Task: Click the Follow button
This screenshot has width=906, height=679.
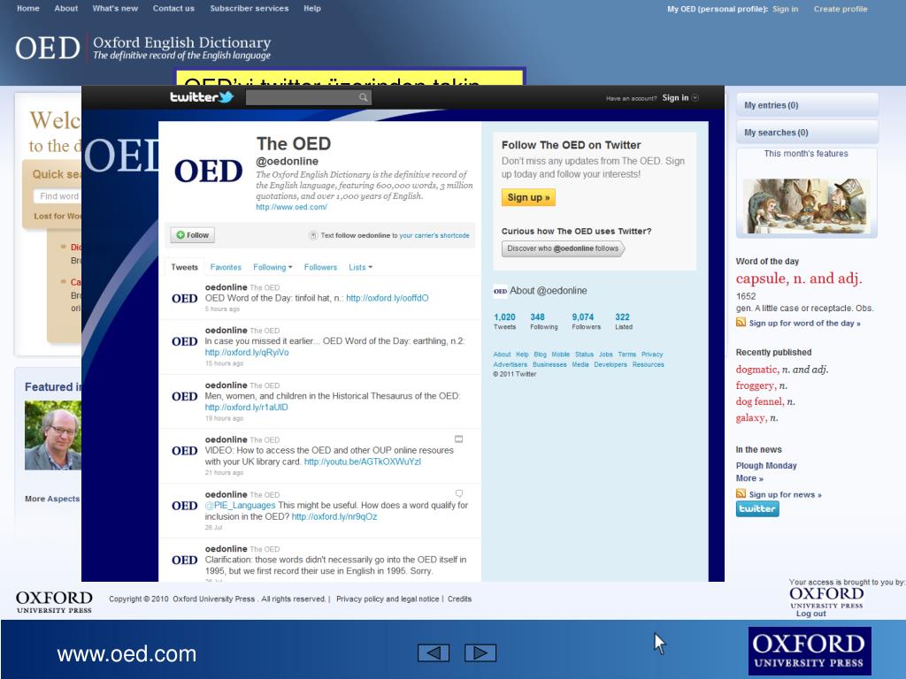Action: pyautogui.click(x=192, y=235)
